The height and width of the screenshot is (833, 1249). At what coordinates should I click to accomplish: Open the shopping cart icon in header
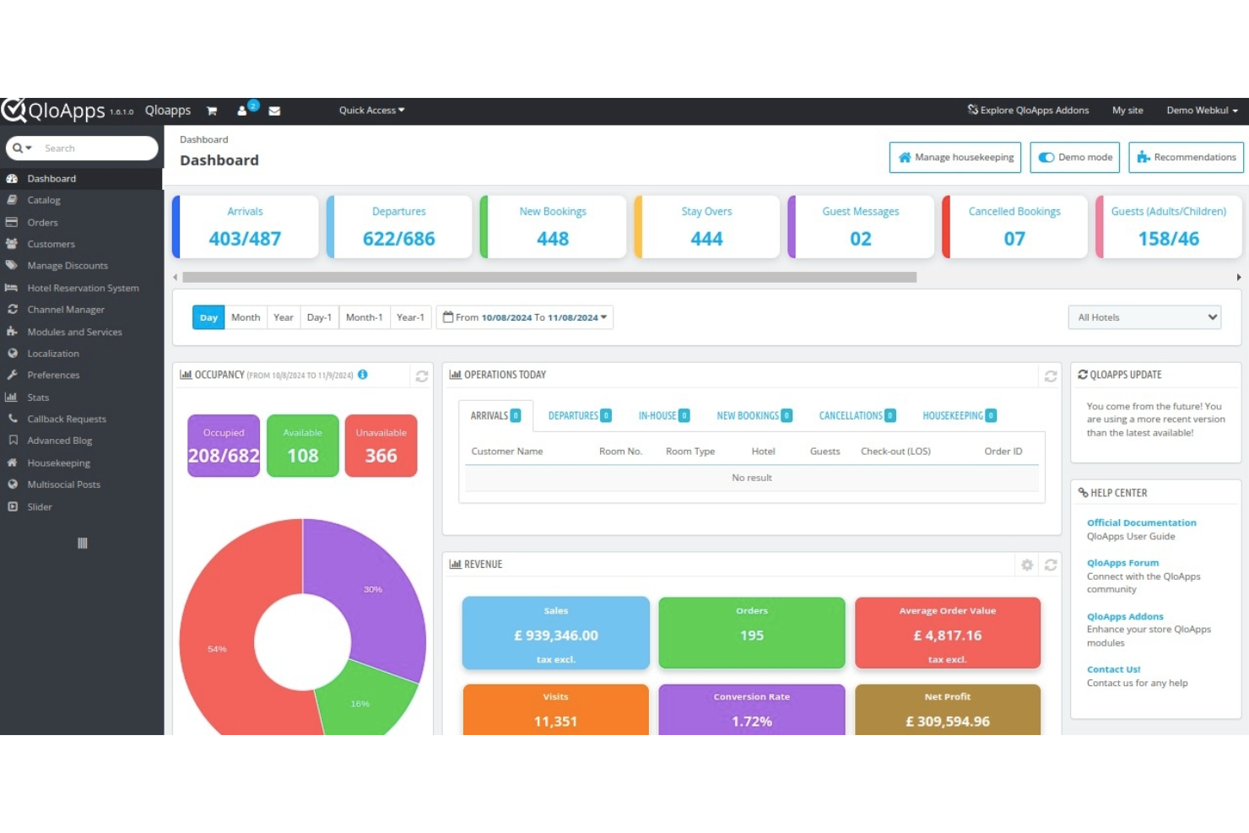click(212, 111)
